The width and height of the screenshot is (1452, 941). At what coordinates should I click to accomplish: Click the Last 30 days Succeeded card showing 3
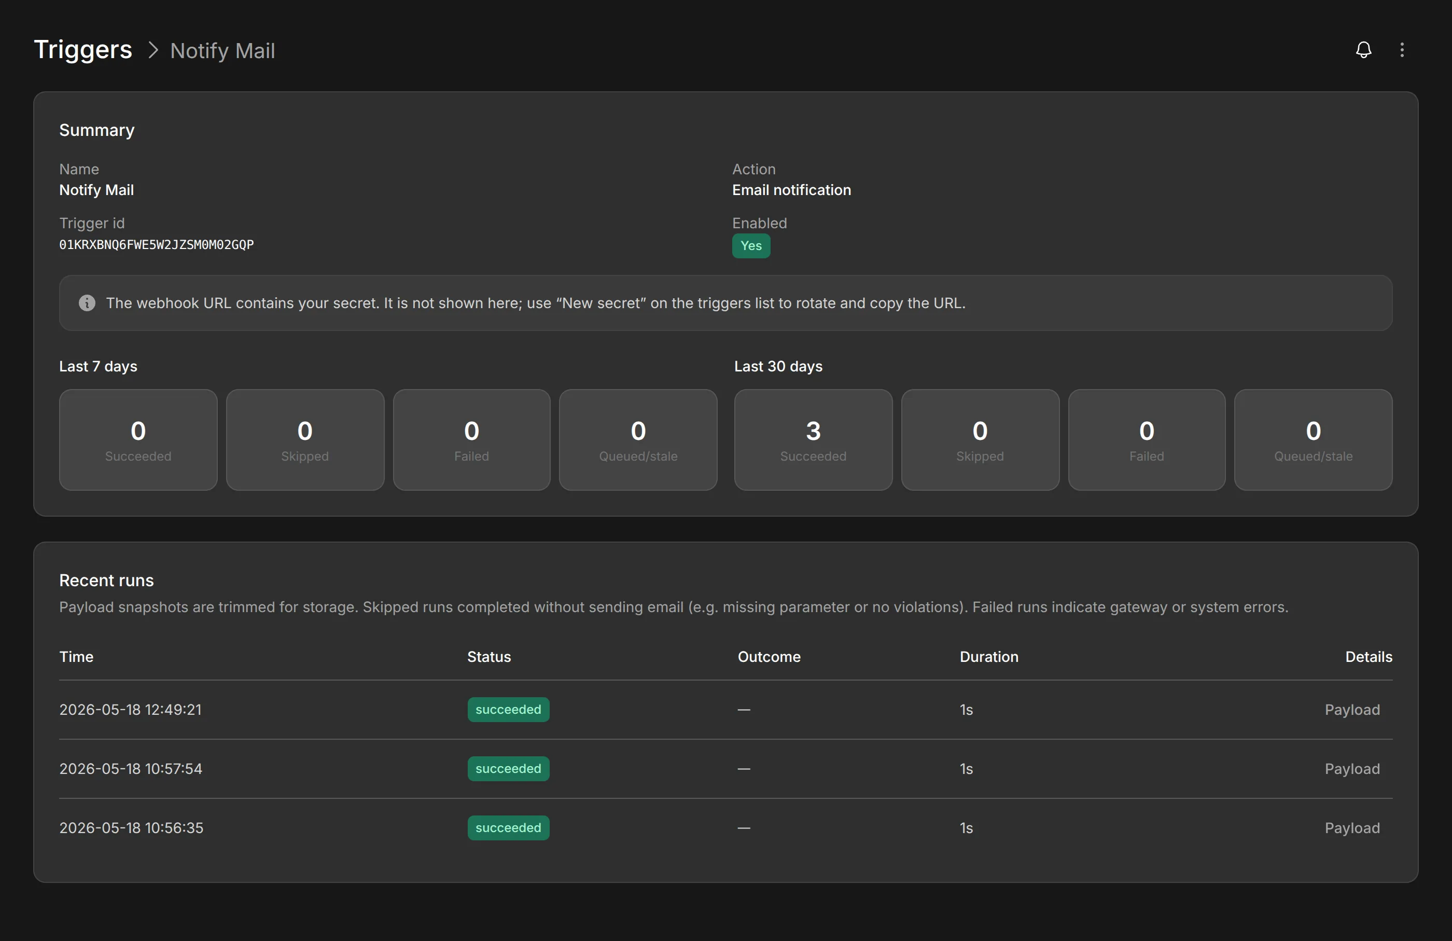(x=813, y=440)
